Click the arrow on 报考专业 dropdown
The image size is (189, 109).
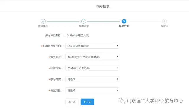point(117,57)
